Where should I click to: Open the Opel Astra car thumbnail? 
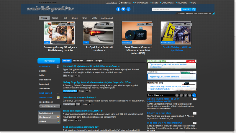(98, 33)
